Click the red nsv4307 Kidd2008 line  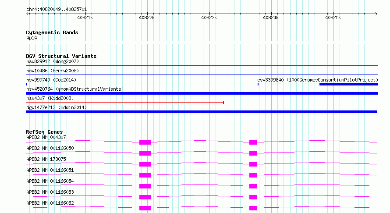124,102
